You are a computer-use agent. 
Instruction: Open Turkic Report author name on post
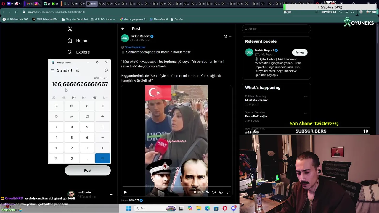coord(140,36)
